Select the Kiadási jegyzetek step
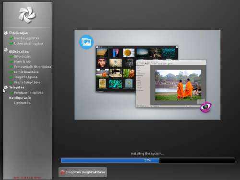240x180 pixels. pyautogui.click(x=26, y=38)
